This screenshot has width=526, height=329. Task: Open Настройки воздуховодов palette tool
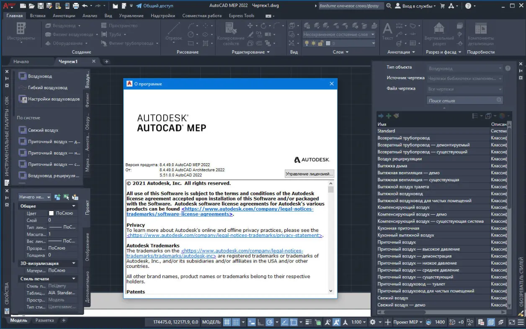click(x=49, y=99)
